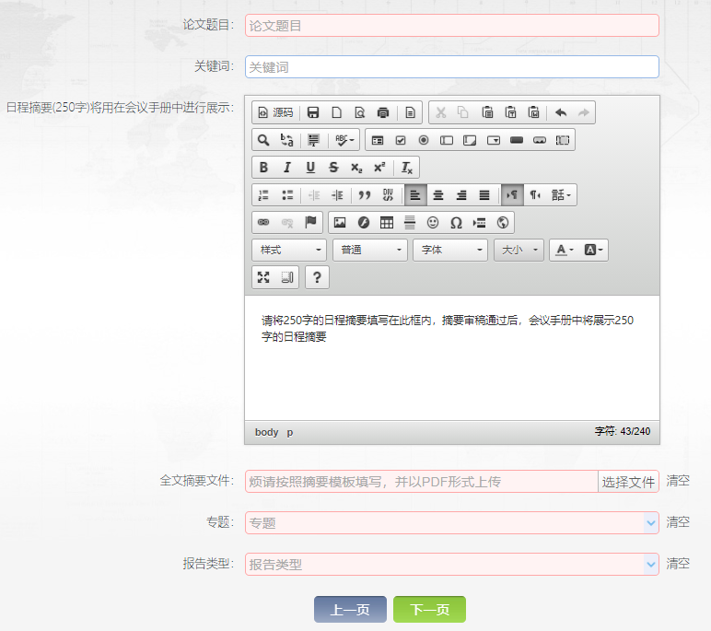Set text direction right to left

click(x=535, y=195)
